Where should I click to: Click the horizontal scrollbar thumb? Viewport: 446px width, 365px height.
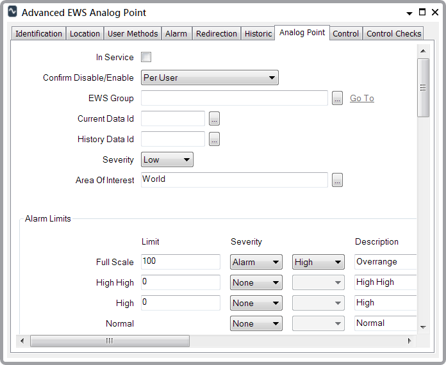109,341
